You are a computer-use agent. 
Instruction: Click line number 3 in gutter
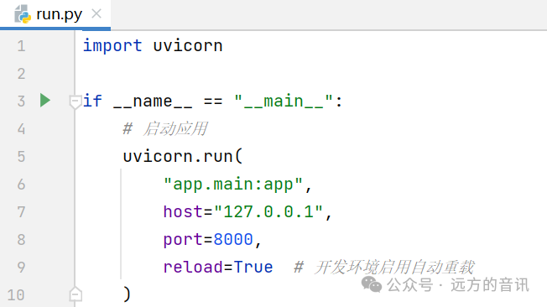tap(21, 101)
